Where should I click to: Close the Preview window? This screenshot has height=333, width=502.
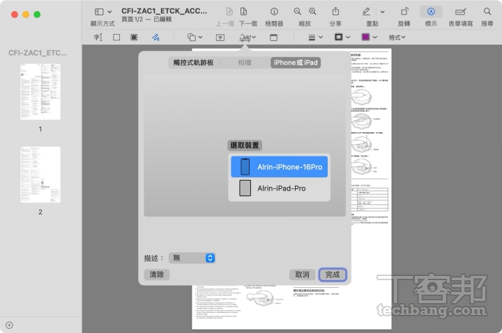(x=15, y=15)
